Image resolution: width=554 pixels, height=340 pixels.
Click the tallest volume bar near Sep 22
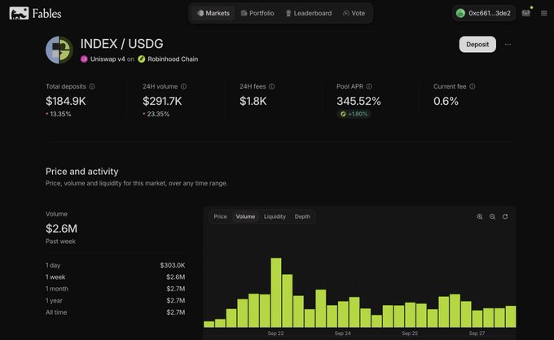(x=276, y=292)
